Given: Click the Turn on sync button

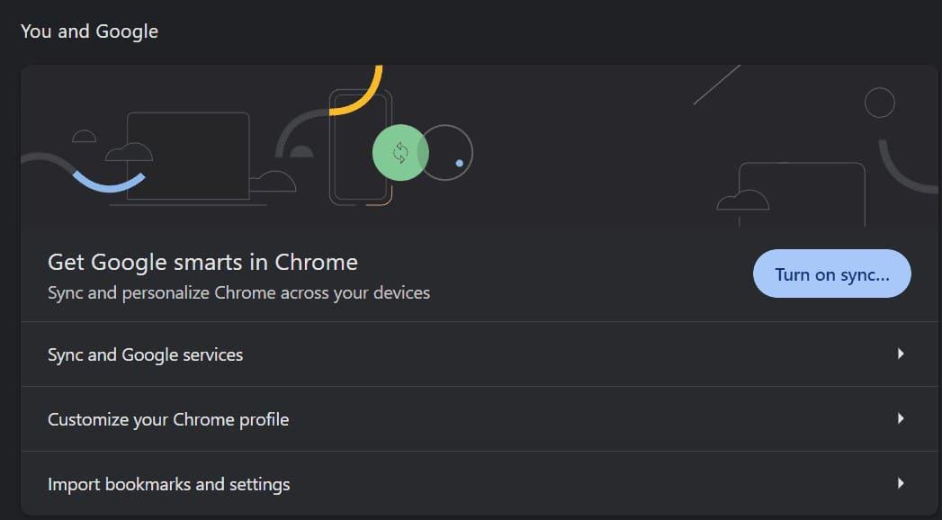Looking at the screenshot, I should tap(831, 273).
